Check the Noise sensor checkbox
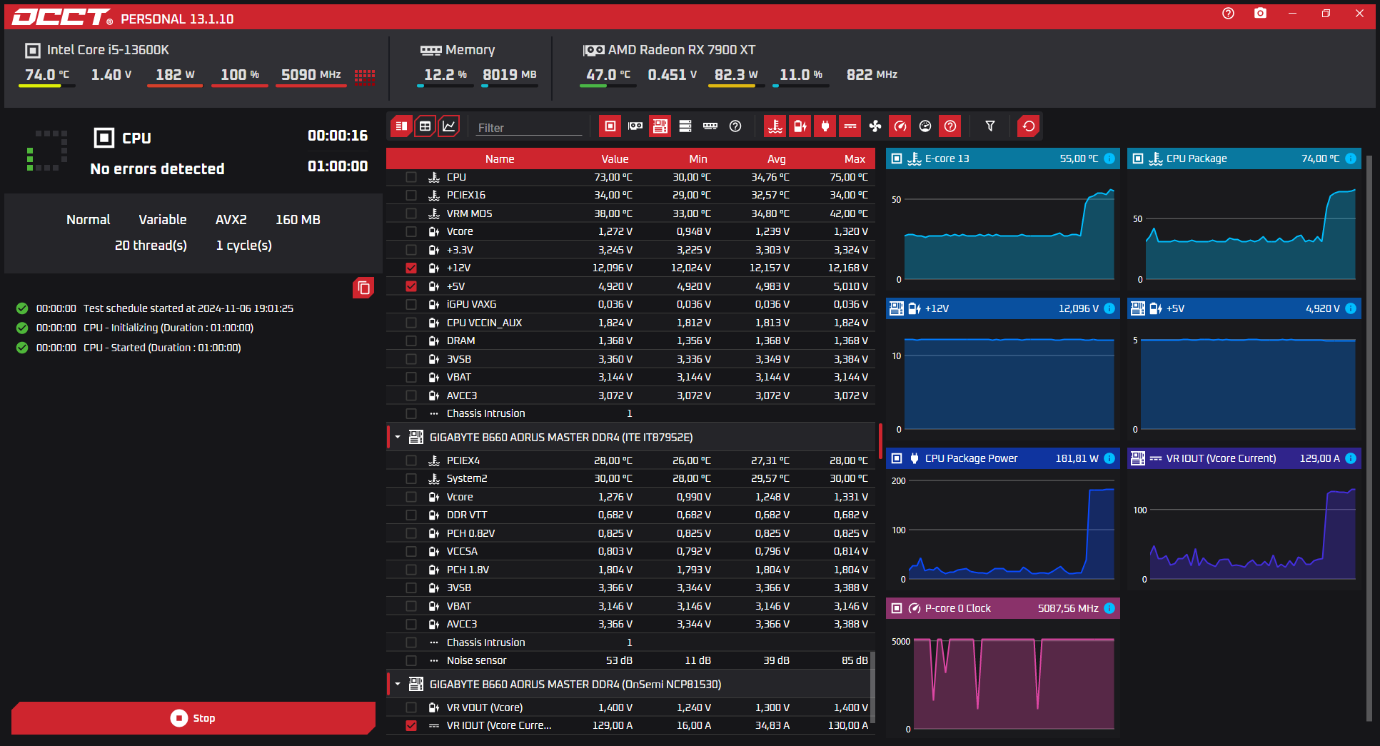 point(411,660)
